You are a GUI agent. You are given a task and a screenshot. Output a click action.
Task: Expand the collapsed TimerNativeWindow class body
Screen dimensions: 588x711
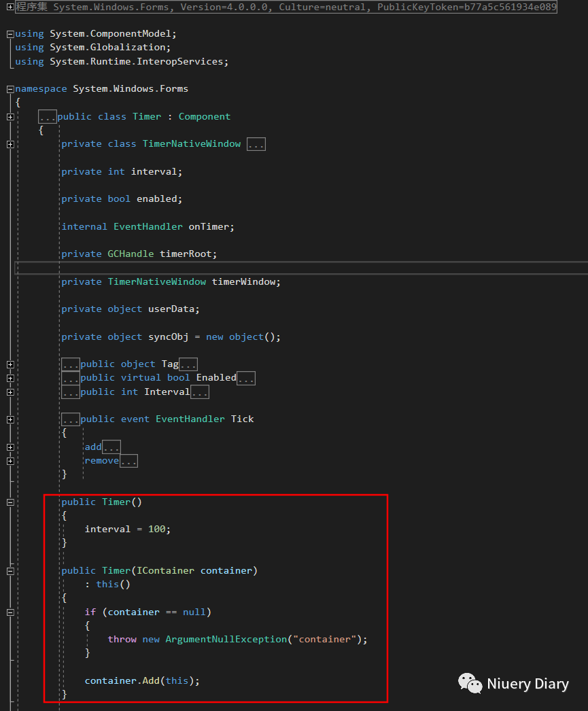(x=256, y=143)
